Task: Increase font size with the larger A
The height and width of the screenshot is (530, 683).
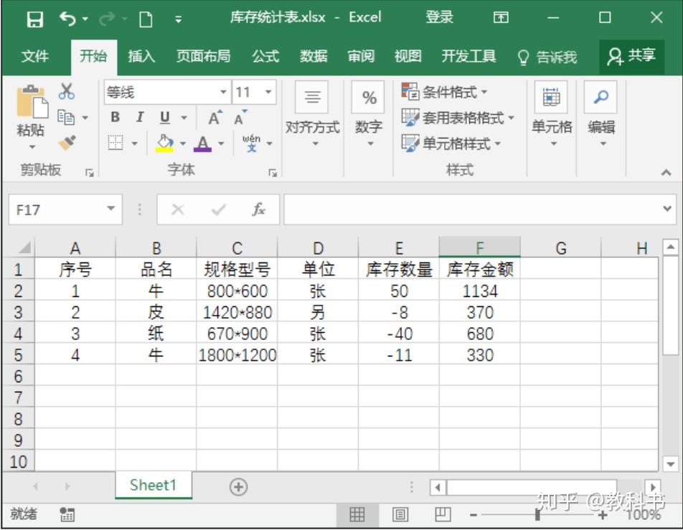Action: (215, 118)
